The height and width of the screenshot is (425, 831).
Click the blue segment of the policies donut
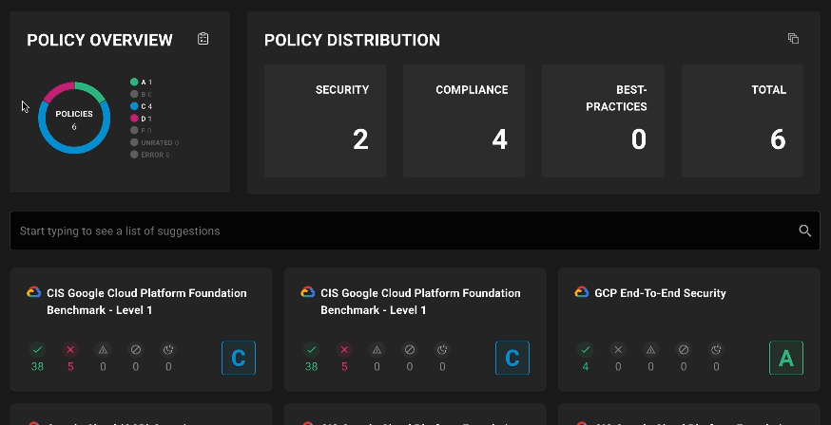point(74,150)
